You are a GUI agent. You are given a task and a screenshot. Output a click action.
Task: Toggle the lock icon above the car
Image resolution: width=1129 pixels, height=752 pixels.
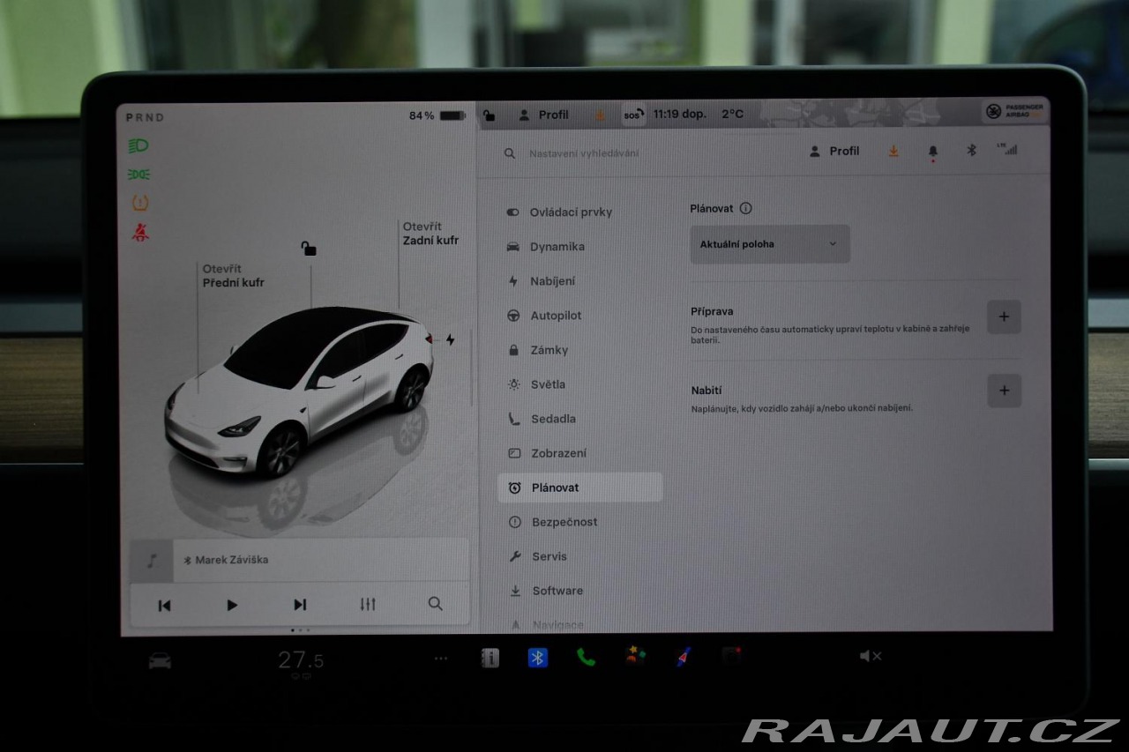pos(308,249)
